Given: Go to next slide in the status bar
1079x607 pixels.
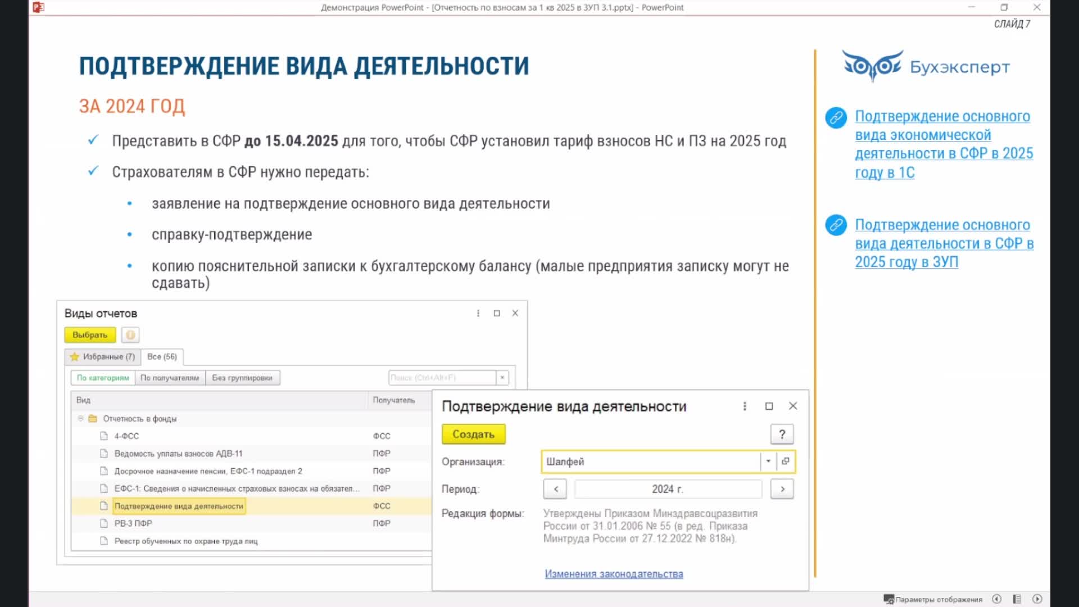Looking at the screenshot, I should click(1037, 599).
